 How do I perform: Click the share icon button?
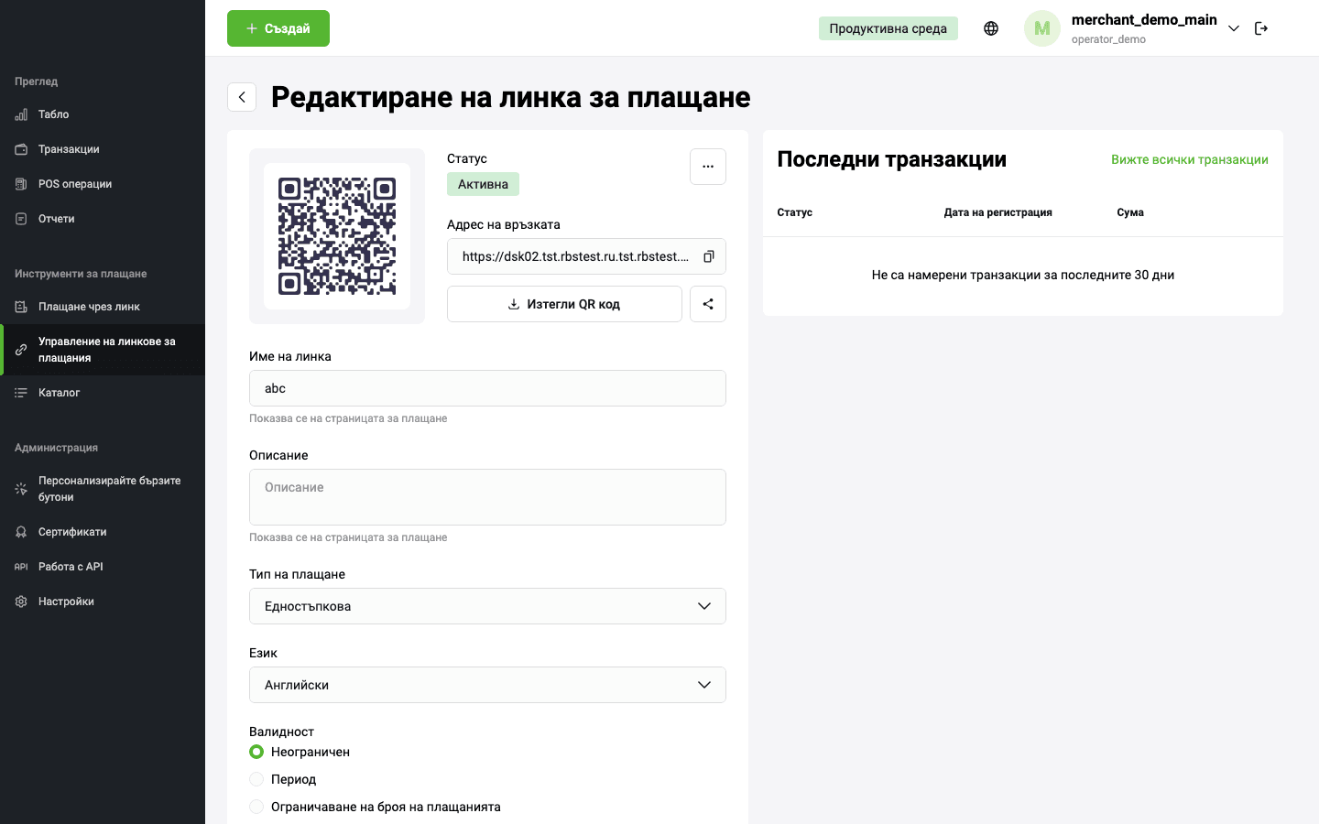click(708, 304)
